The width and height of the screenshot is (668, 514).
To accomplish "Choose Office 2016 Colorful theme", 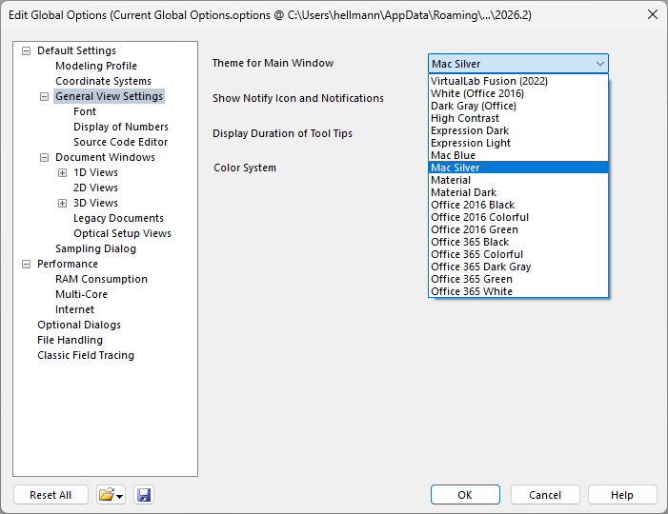I will [x=518, y=217].
